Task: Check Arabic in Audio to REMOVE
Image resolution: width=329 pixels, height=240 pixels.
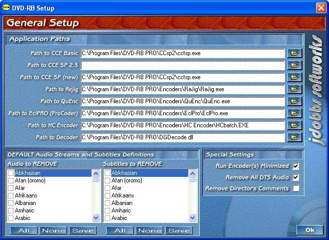Action: click(x=11, y=218)
